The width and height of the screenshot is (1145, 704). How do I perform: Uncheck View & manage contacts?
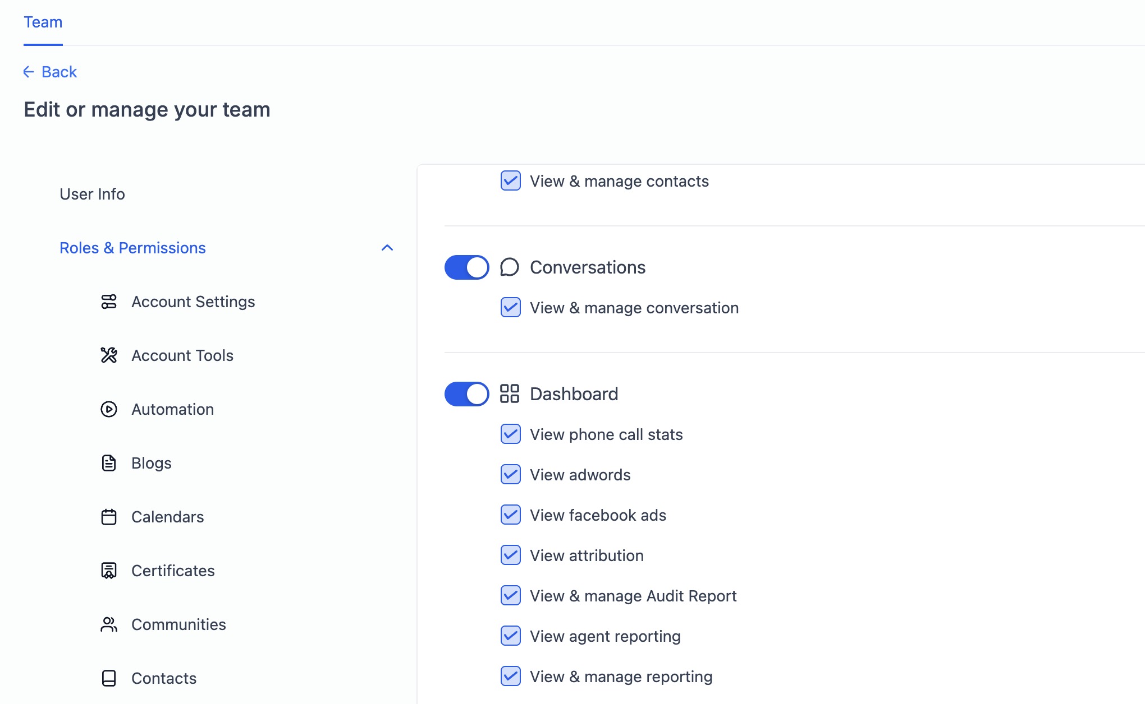[510, 181]
